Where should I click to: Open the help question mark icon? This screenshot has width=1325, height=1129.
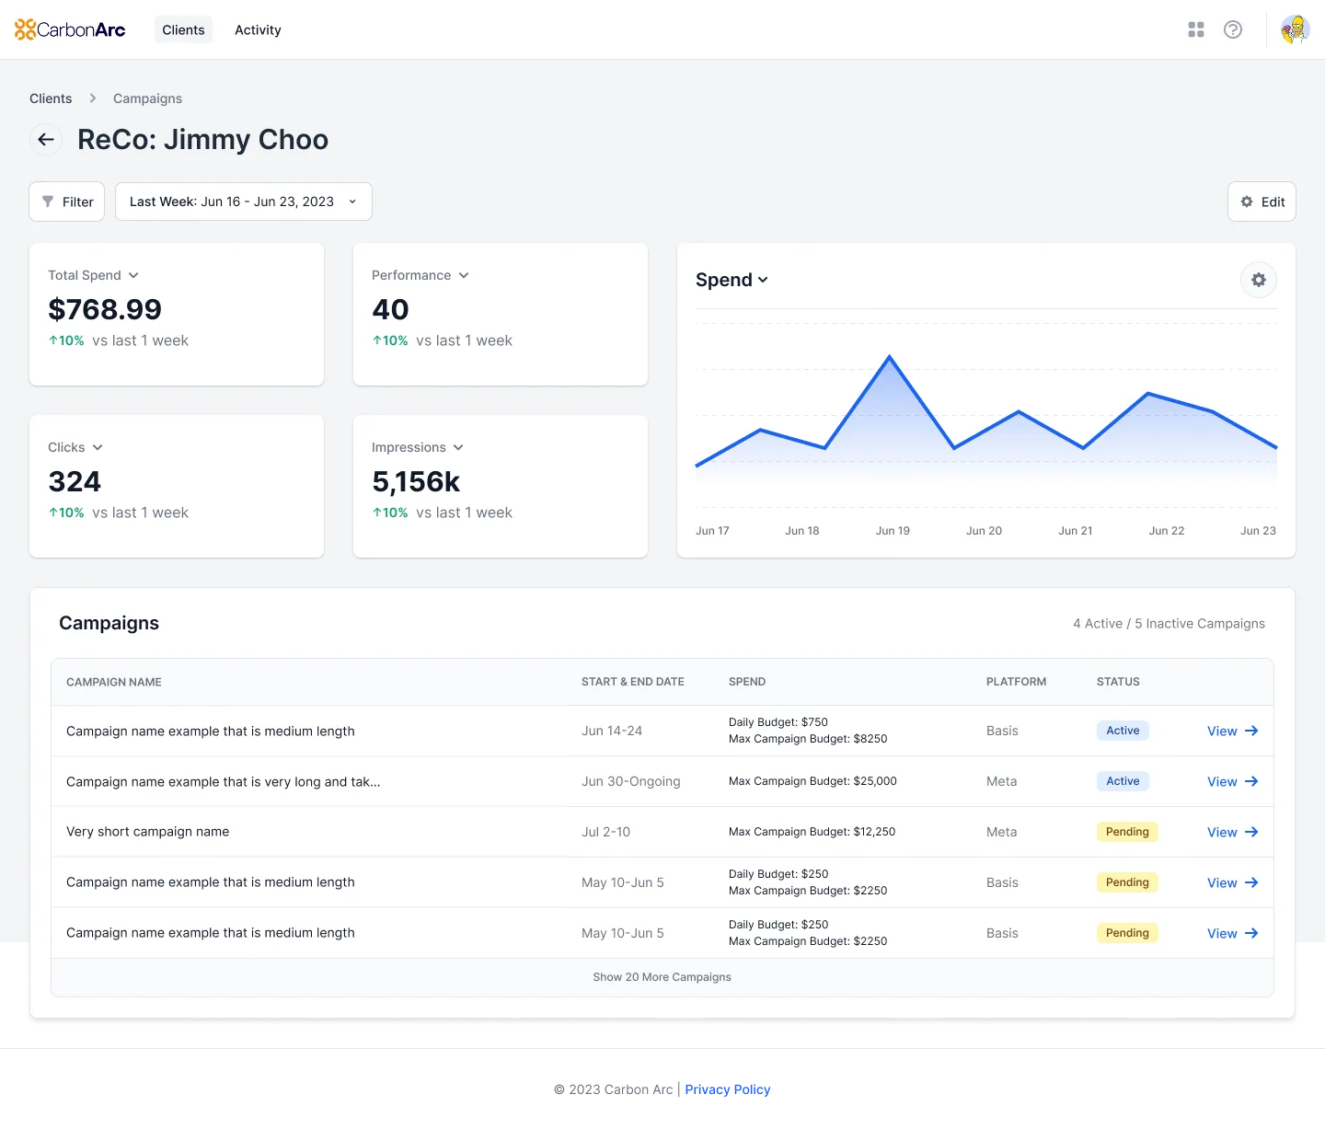coord(1233,29)
